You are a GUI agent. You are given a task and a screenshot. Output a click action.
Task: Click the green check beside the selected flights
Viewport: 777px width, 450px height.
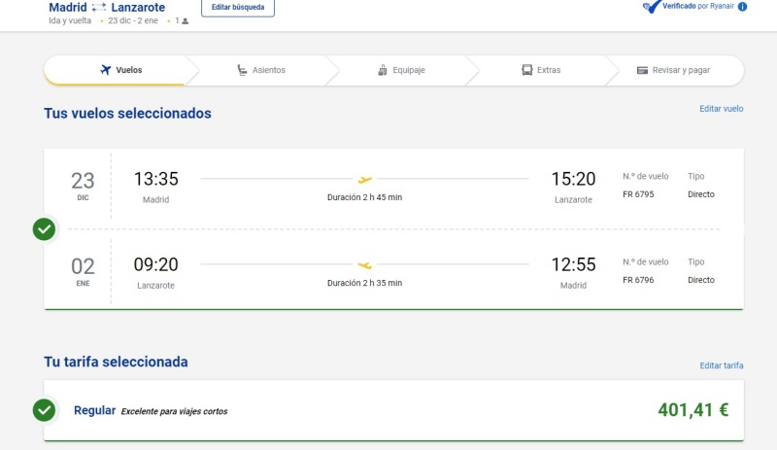[x=44, y=229]
